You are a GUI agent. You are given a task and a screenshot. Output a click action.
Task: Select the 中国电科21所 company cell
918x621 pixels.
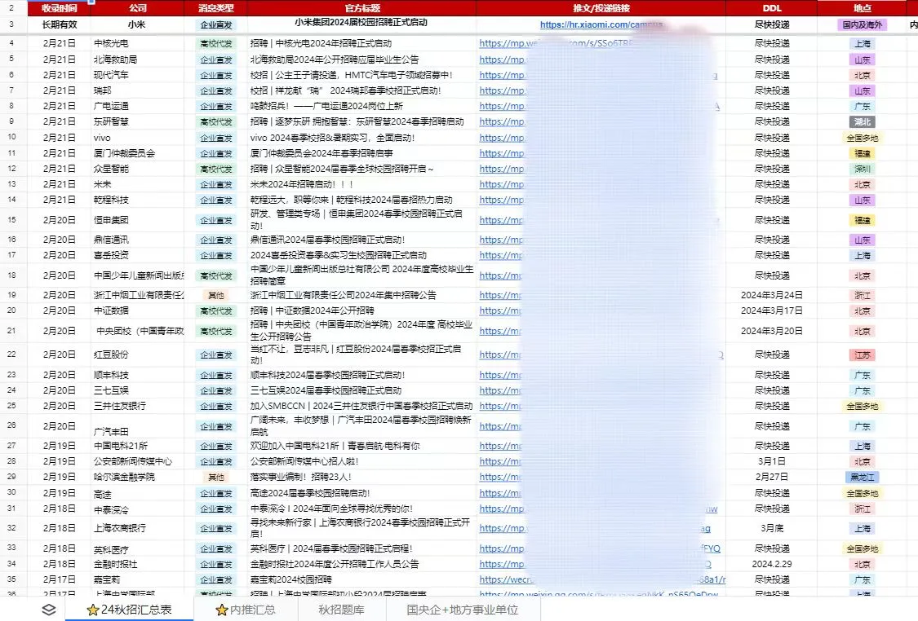point(138,446)
